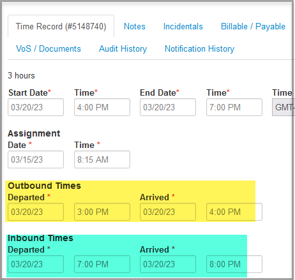Open the Audit History tab
This screenshot has width=295, height=280.
(123, 48)
